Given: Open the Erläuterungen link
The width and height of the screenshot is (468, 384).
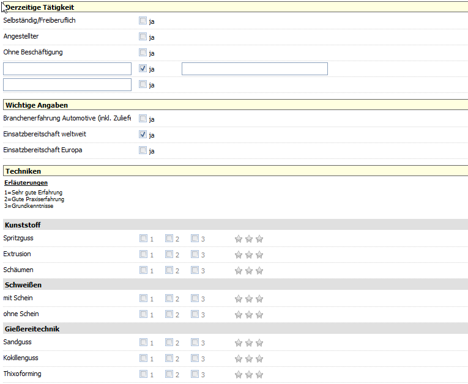Looking at the screenshot, I should tap(26, 183).
